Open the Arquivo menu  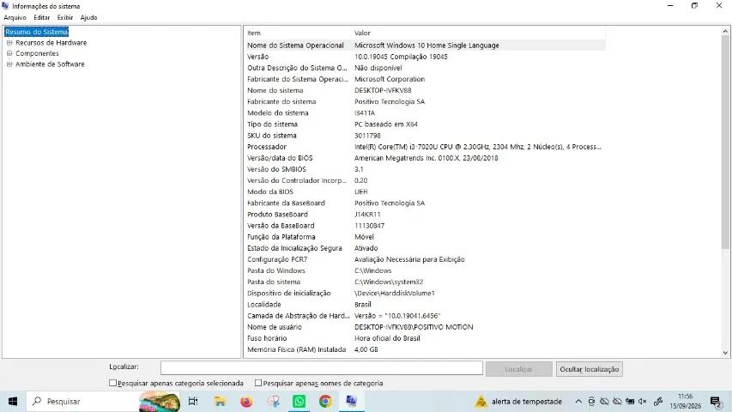pos(15,17)
